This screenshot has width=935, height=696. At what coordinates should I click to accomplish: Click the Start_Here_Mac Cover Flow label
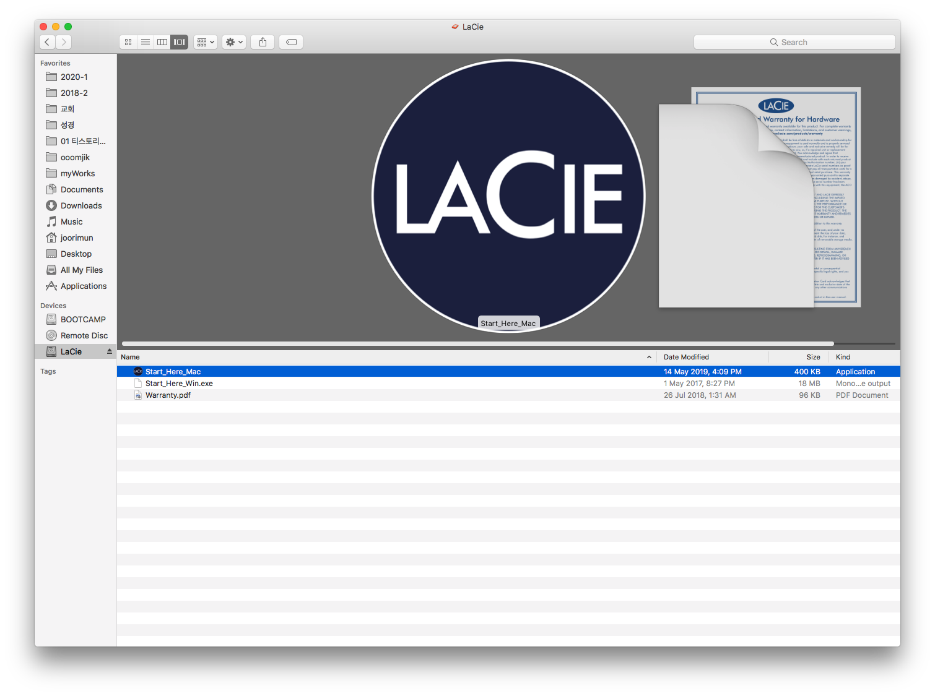[x=508, y=323]
